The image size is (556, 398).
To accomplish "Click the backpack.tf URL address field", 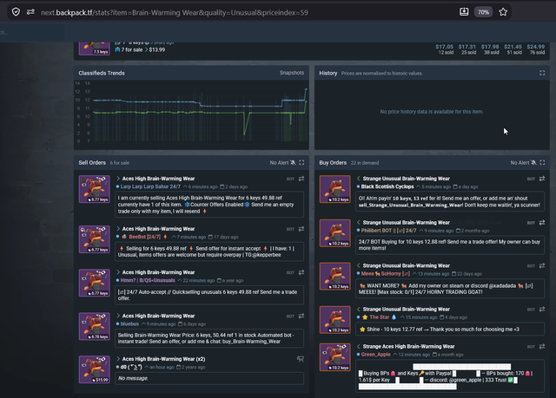I will click(x=174, y=13).
